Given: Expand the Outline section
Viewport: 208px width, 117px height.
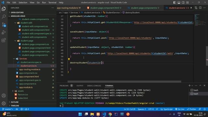Looking at the screenshot, I should (x=15, y=102).
